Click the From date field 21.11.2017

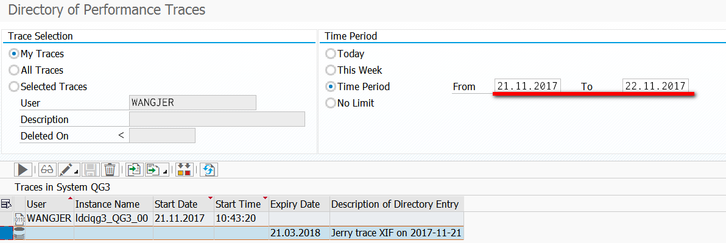pyautogui.click(x=527, y=86)
